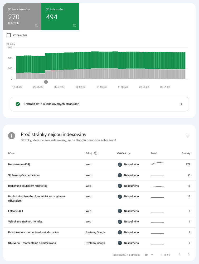
Task: Click trend sparkline for Nenalezeno (404)
Action: click(157, 163)
